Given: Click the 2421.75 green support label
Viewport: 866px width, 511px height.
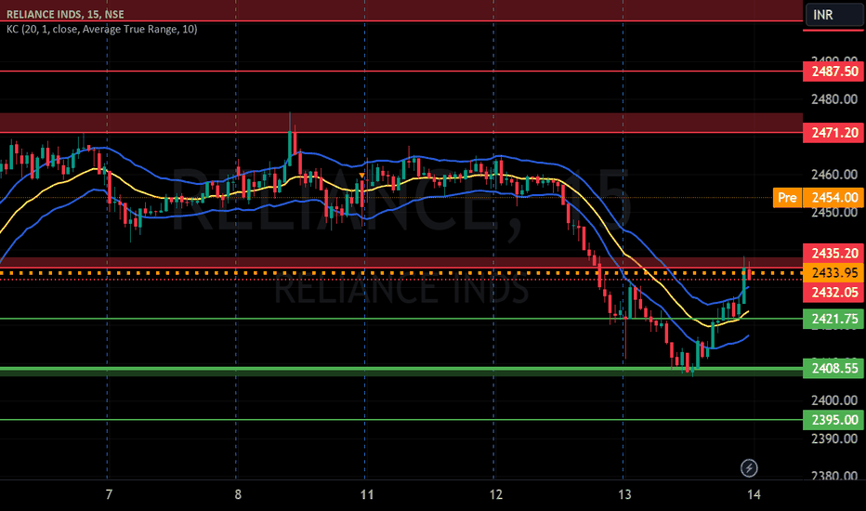Looking at the screenshot, I should (x=834, y=320).
